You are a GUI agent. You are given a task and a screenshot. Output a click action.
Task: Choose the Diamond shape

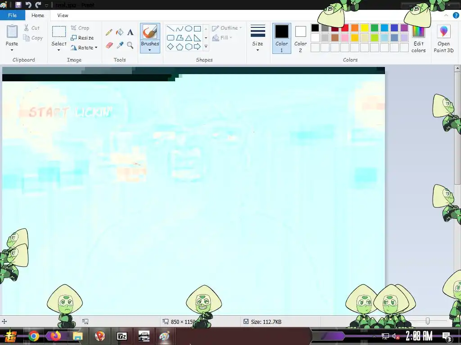pyautogui.click(x=171, y=47)
